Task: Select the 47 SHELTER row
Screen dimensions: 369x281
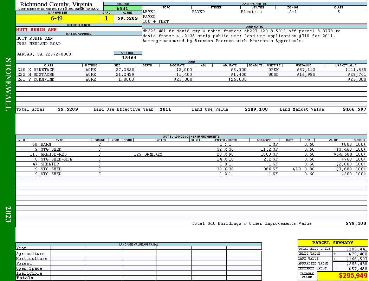Action: tap(191, 164)
